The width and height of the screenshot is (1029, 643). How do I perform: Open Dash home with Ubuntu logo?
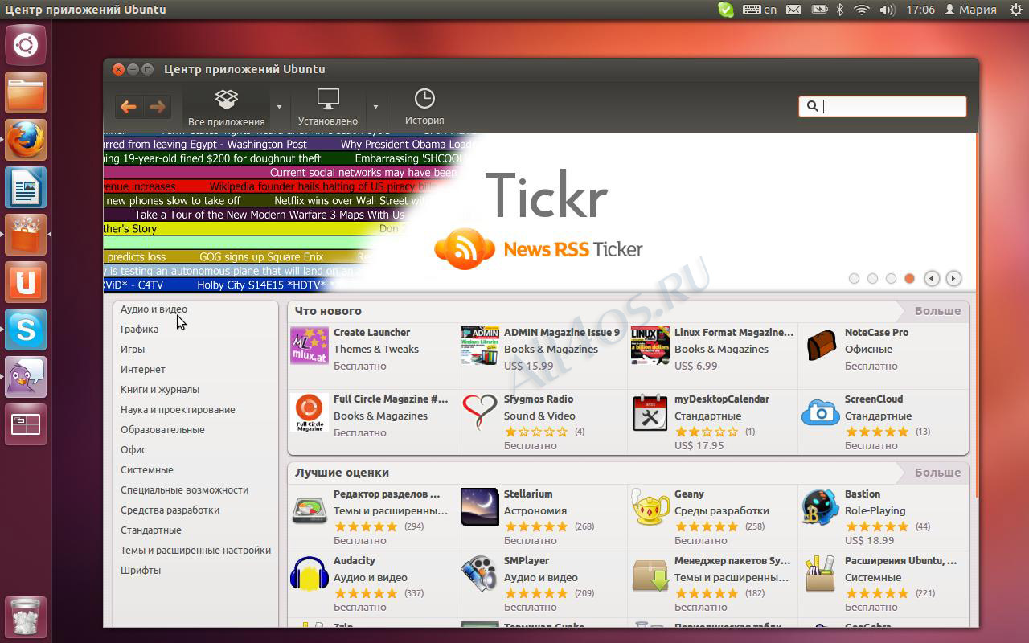(26, 46)
